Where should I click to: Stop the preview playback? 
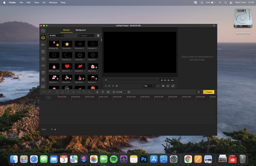point(117,86)
